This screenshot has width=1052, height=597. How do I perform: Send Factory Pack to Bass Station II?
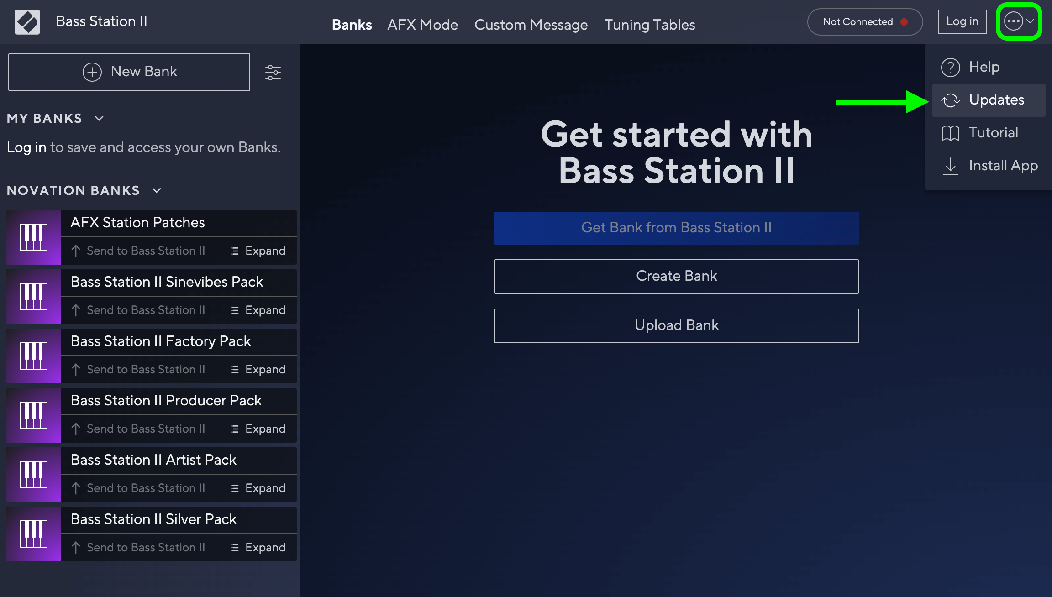(138, 369)
